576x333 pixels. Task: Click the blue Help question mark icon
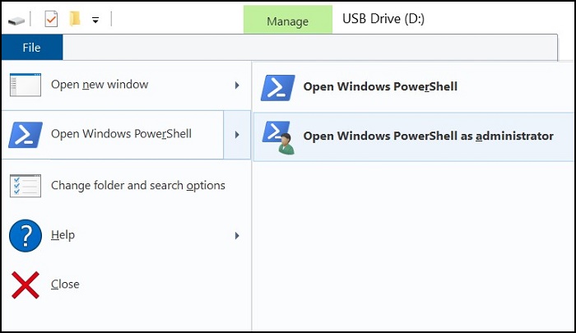[x=25, y=235]
